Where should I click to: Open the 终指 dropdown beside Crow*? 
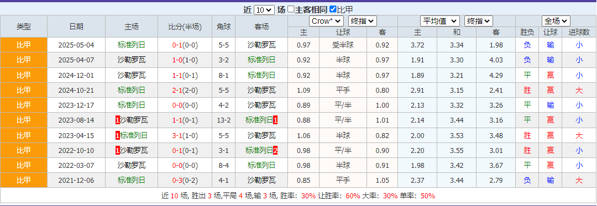(363, 21)
